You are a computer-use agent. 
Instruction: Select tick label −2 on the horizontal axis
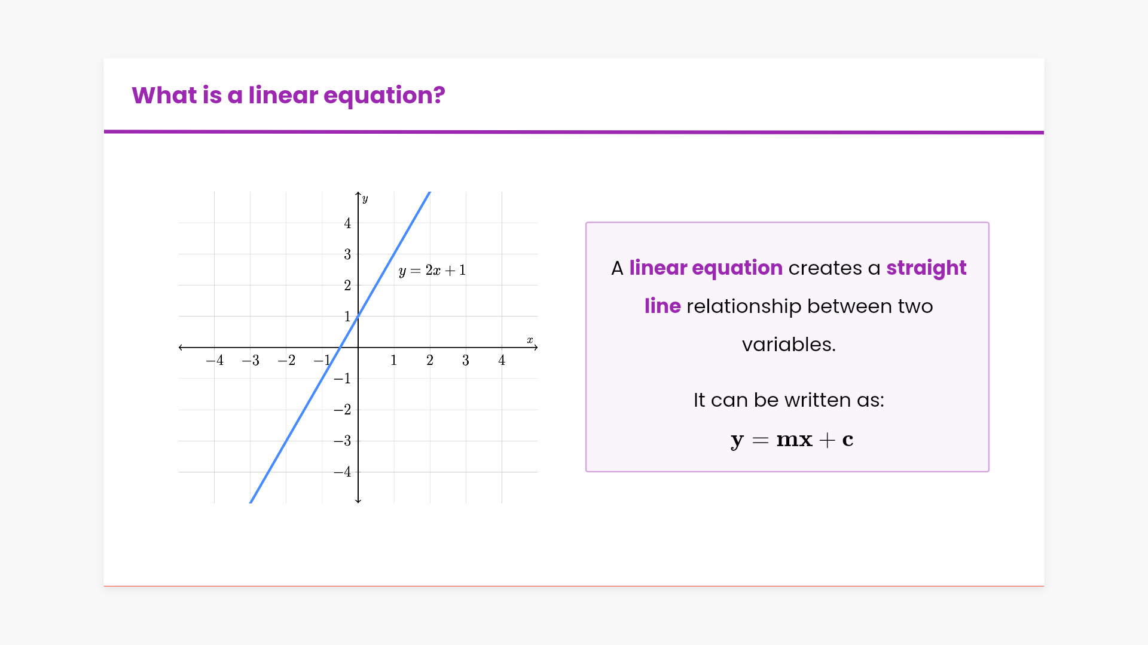click(x=286, y=360)
